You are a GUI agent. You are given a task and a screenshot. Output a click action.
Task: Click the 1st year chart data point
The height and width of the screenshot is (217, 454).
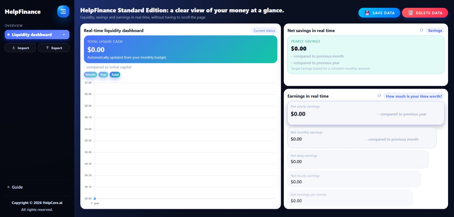pyautogui.click(x=95, y=199)
